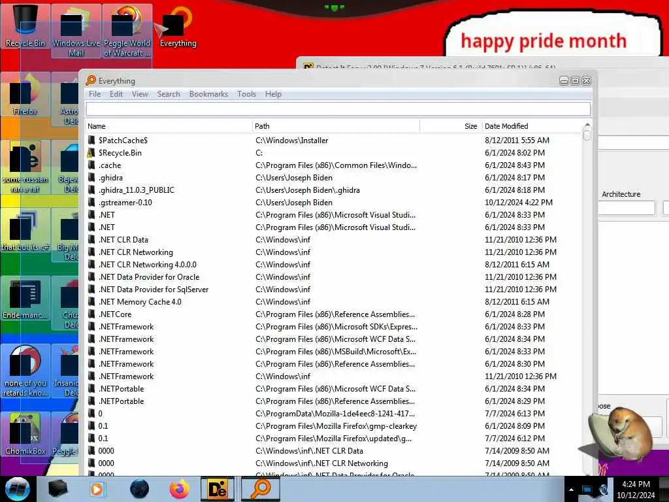Open the Windows Start button

pyautogui.click(x=18, y=489)
